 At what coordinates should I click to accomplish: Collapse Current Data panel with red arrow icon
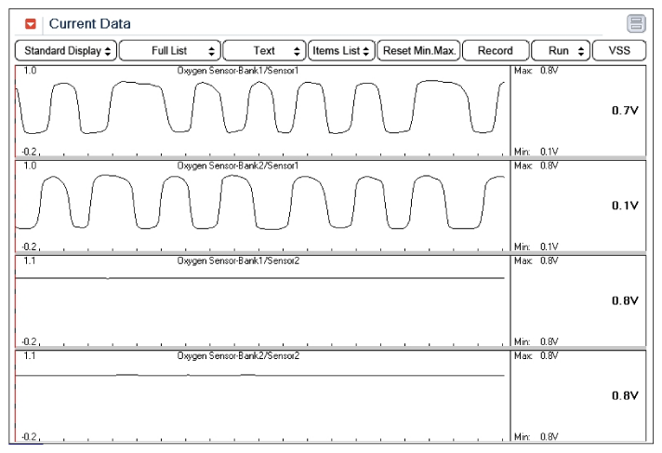30,22
